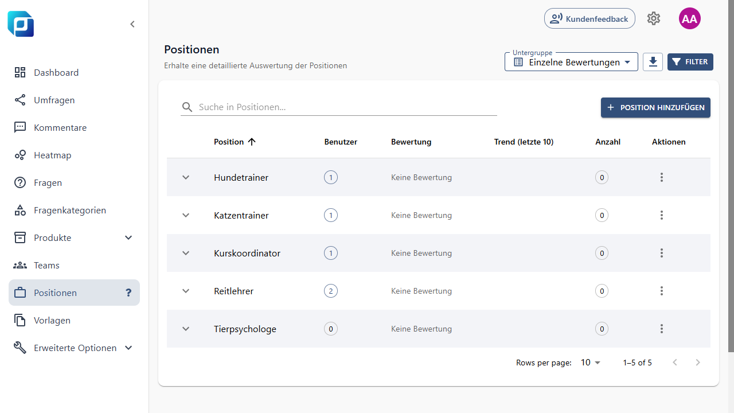Navigate to Heatmap
Image resolution: width=734 pixels, height=413 pixels.
pyautogui.click(x=74, y=155)
